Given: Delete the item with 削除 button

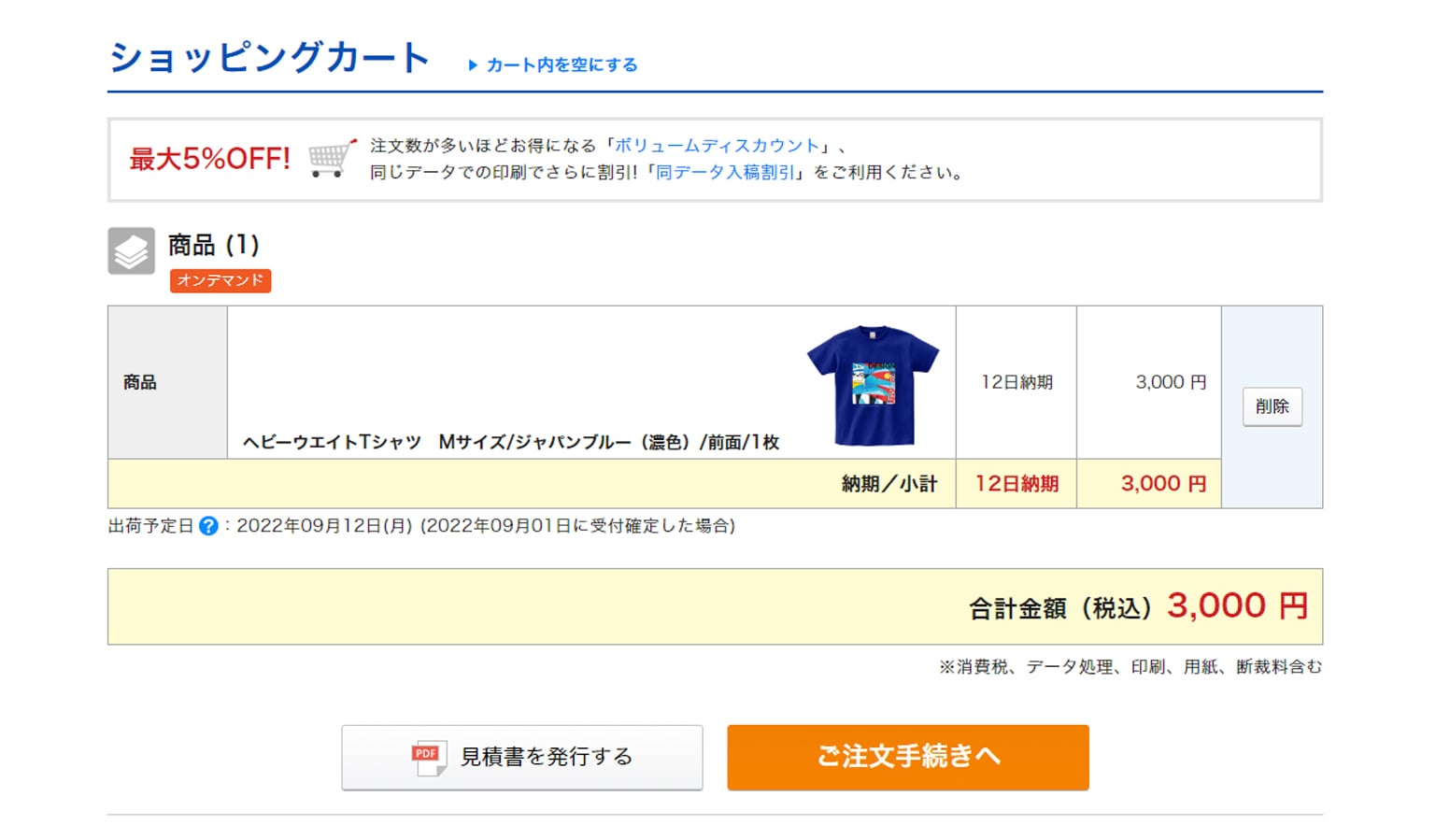Looking at the screenshot, I should [x=1272, y=406].
